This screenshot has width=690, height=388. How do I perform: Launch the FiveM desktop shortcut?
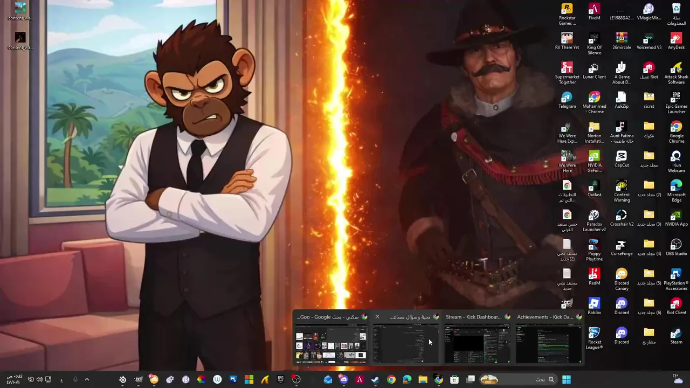[x=594, y=12]
